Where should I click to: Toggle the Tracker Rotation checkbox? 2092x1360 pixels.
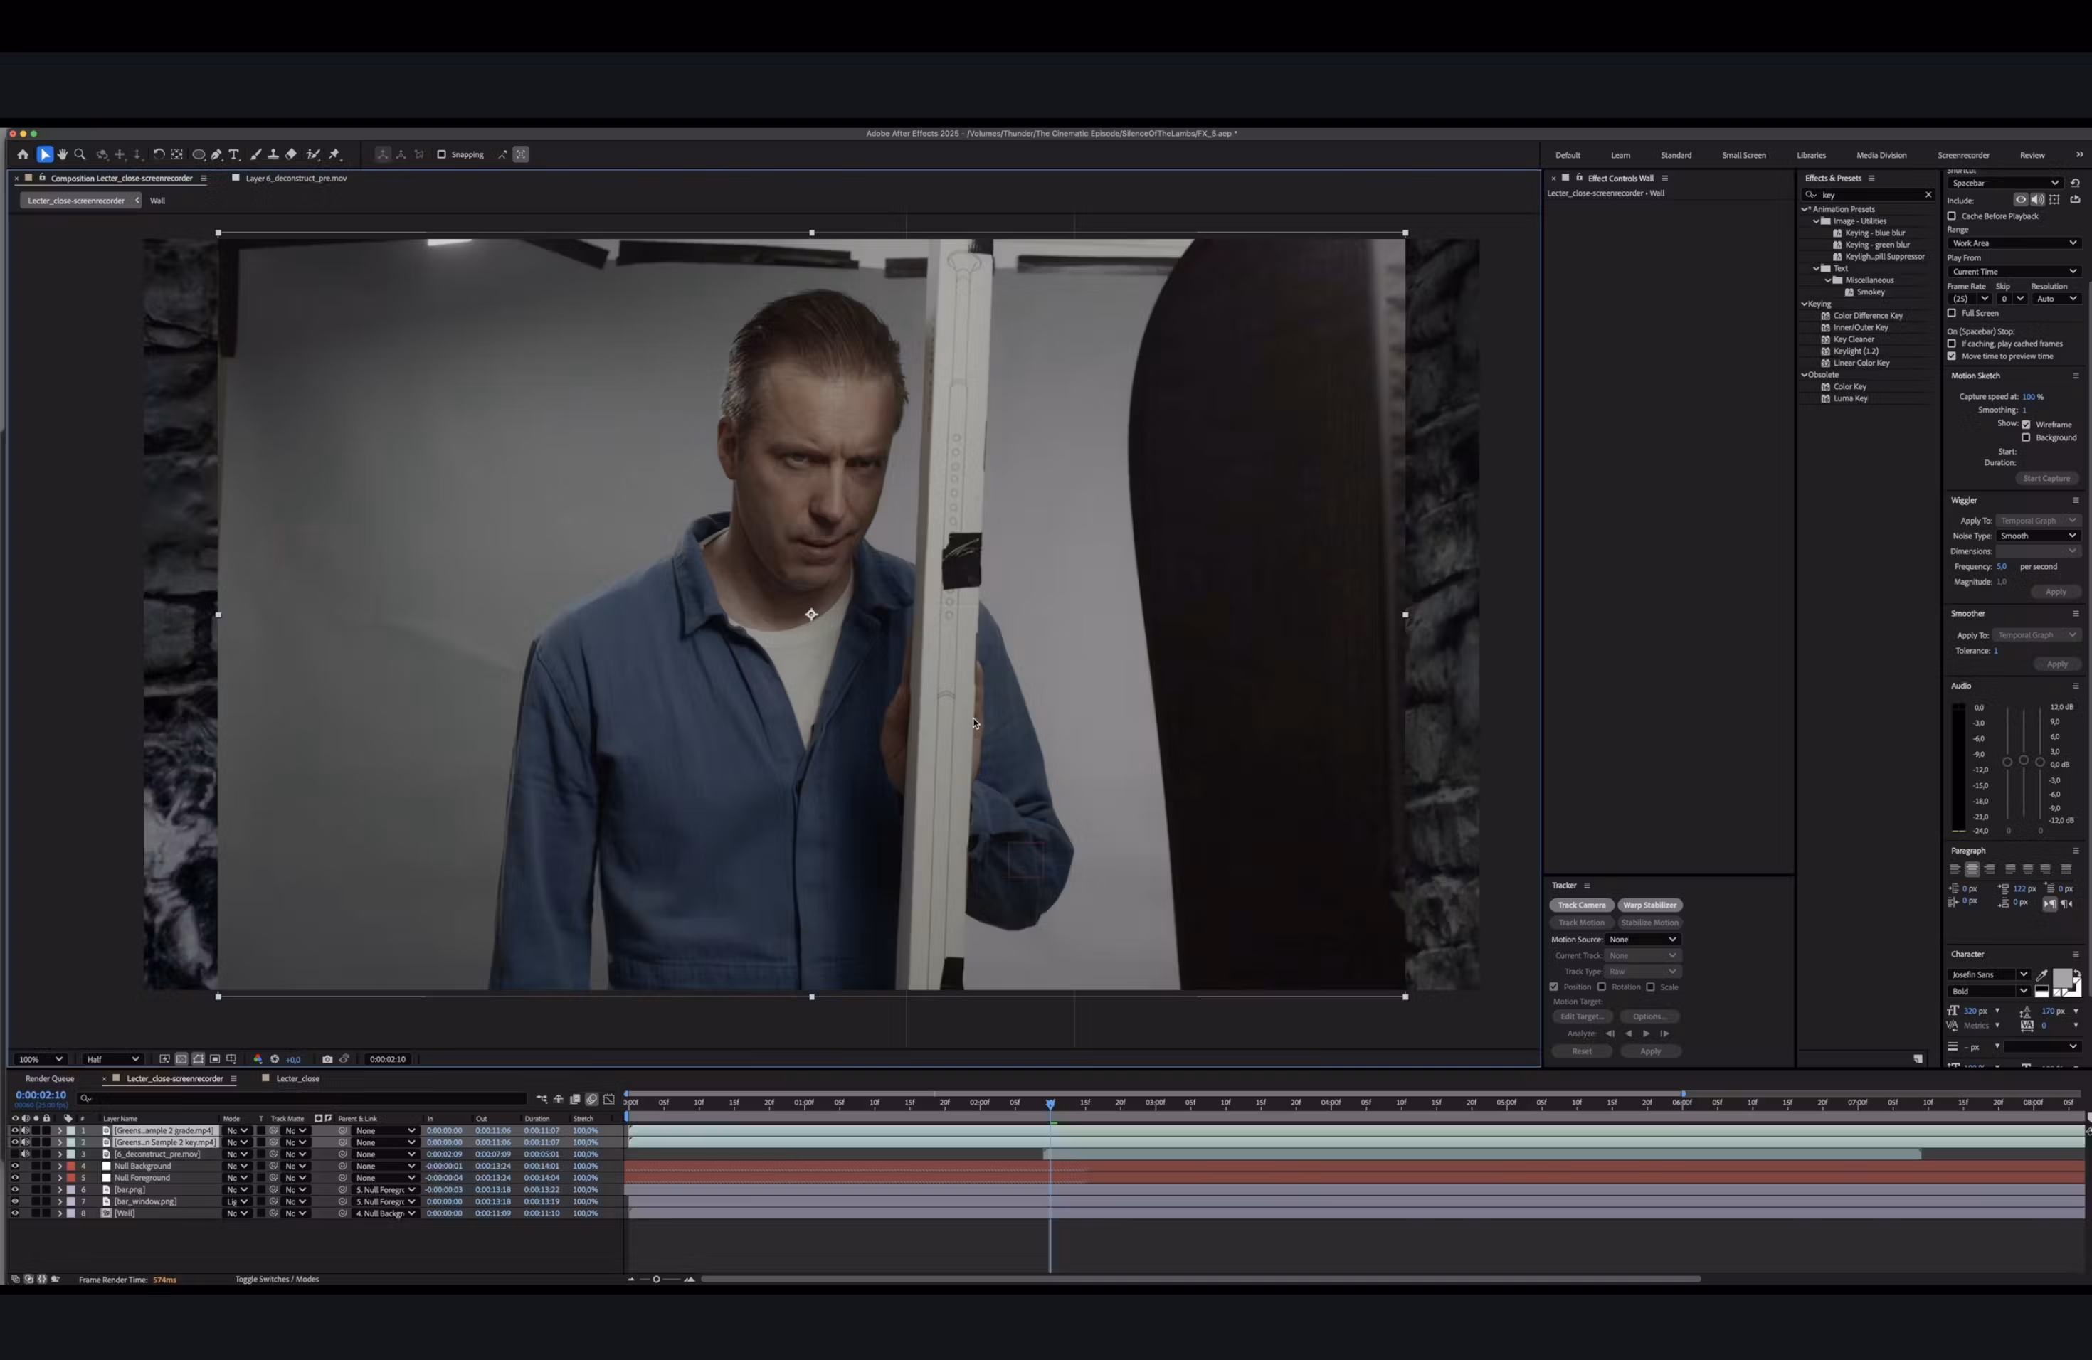click(1602, 987)
